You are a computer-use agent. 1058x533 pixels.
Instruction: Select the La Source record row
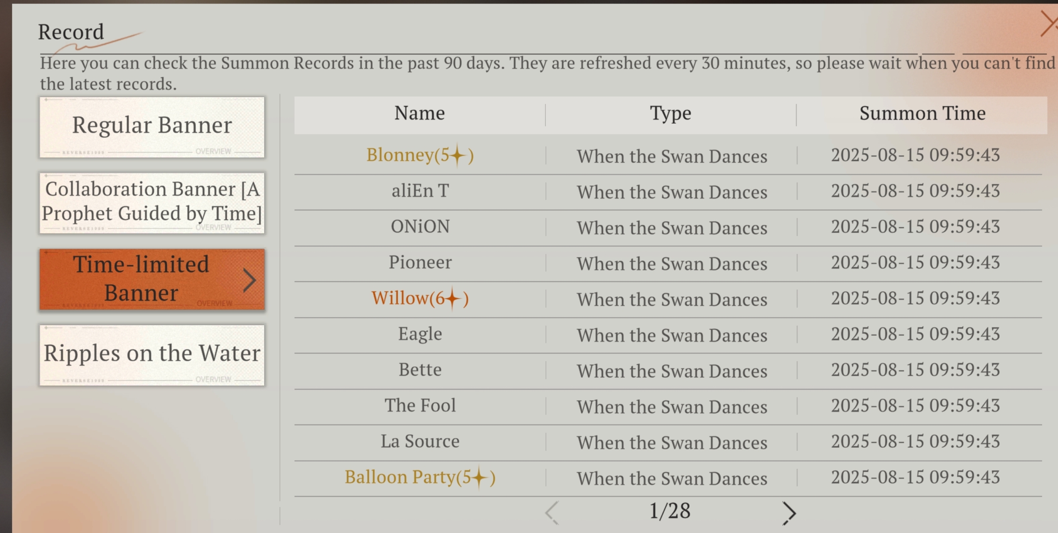[420, 442]
